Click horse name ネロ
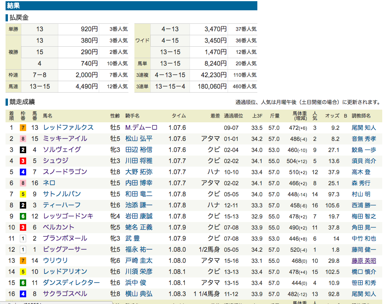Screen dimensions: 387x304 coord(49,183)
